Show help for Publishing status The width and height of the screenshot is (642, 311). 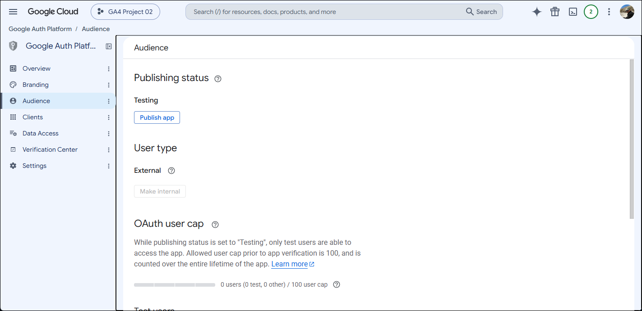tap(218, 79)
